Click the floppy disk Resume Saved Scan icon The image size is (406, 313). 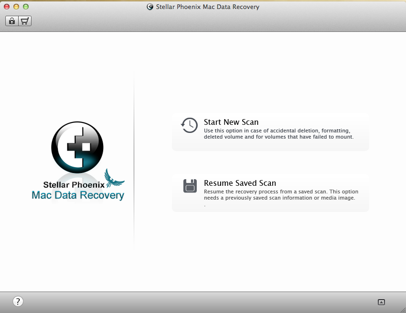pos(190,186)
